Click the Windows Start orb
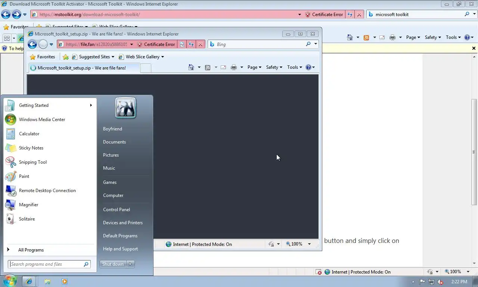This screenshot has height=287, width=478. point(10,281)
